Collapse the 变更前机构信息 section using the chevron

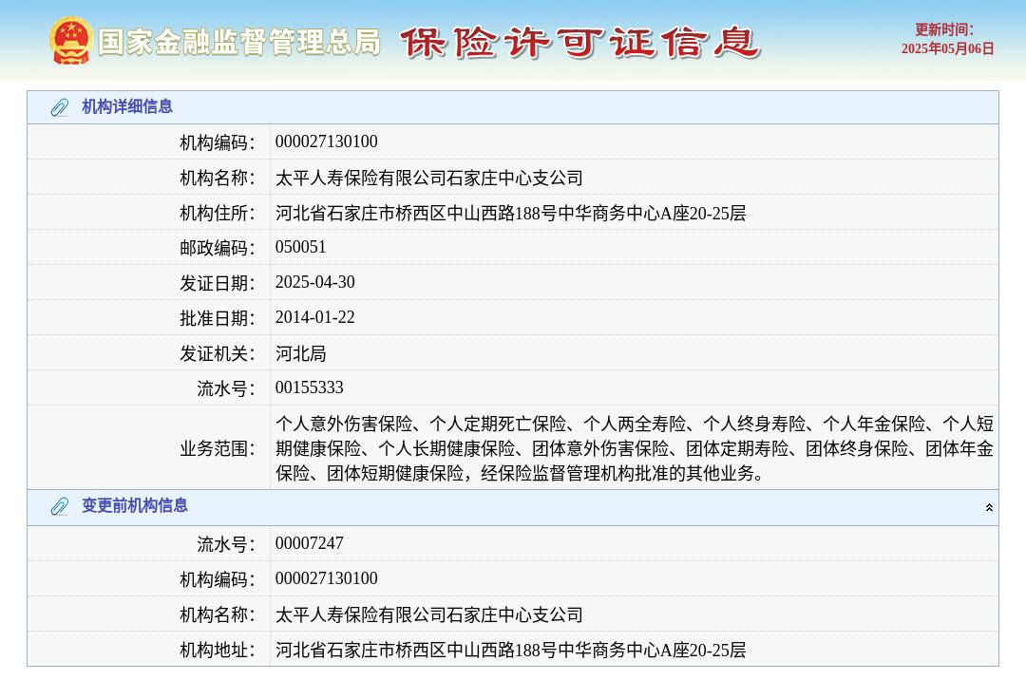[989, 507]
